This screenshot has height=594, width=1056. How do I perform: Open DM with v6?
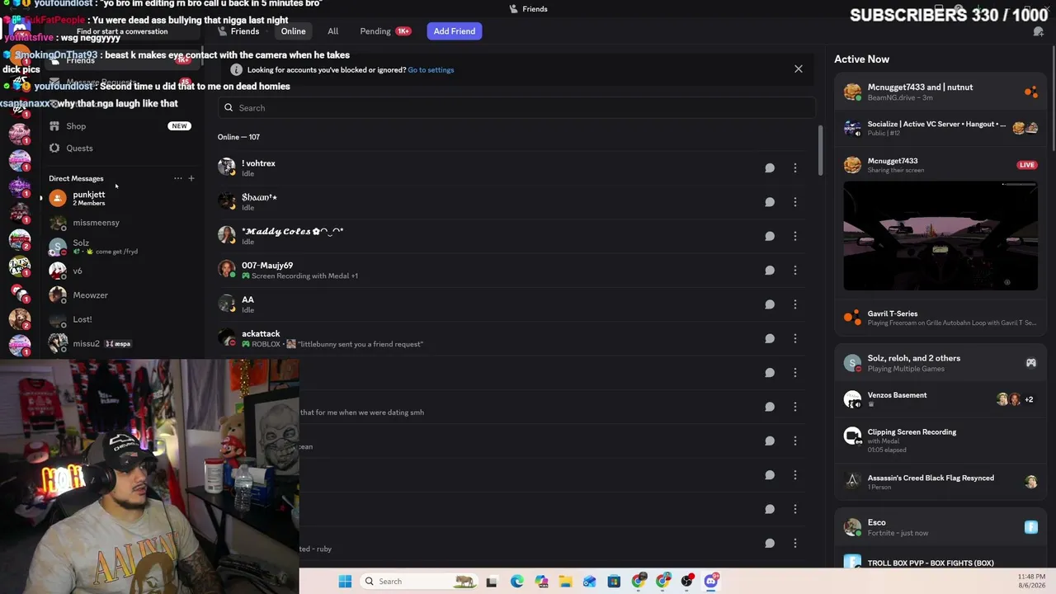pyautogui.click(x=120, y=271)
